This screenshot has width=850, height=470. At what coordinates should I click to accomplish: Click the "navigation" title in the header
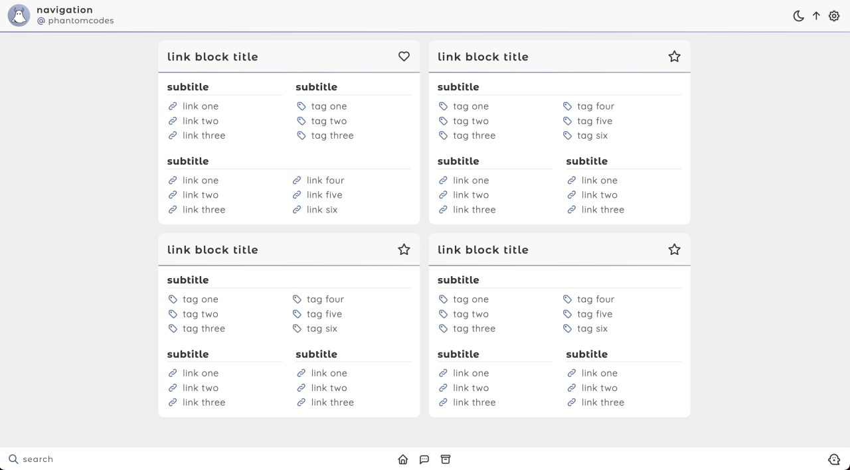(x=64, y=10)
